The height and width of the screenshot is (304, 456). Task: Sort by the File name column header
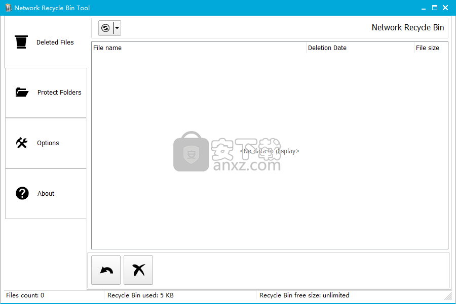click(x=199, y=48)
